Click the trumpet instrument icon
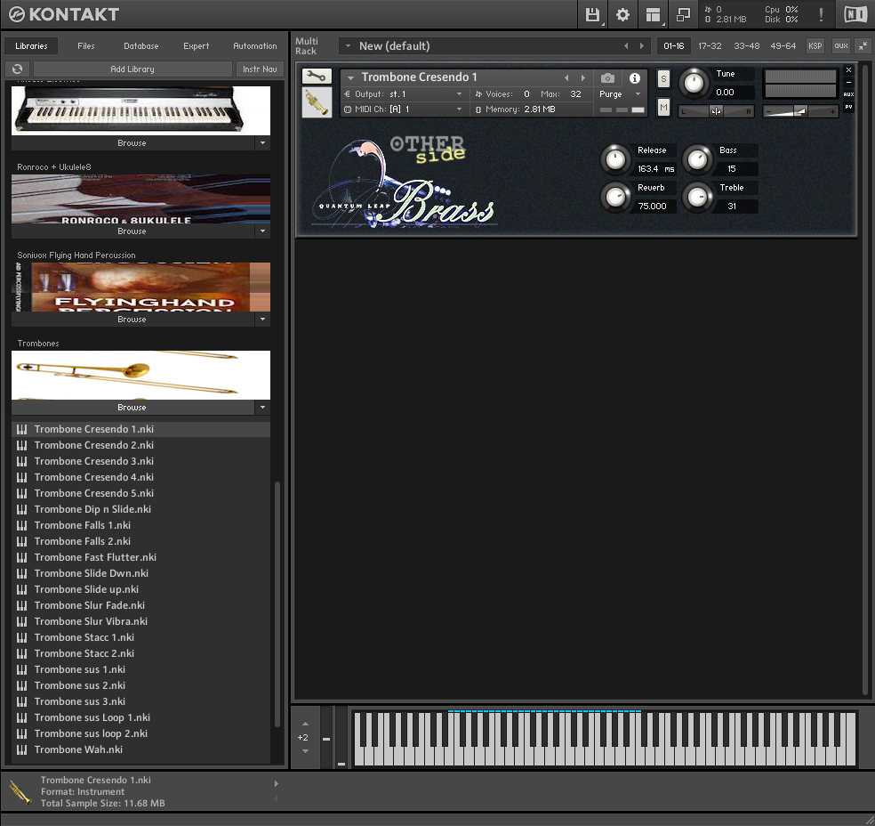The width and height of the screenshot is (875, 826). (x=317, y=102)
